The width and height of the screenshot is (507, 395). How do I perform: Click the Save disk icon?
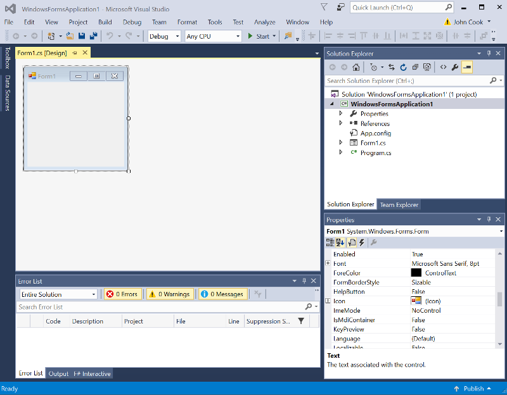click(82, 36)
